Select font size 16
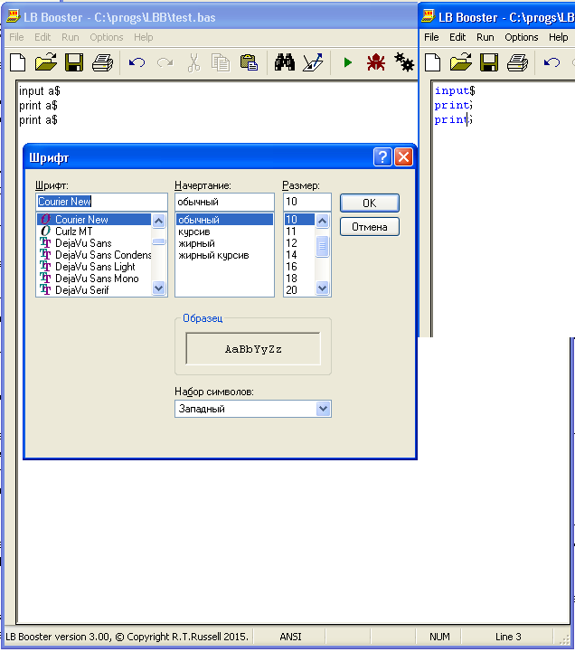Image resolution: width=575 pixels, height=652 pixels. tap(299, 267)
